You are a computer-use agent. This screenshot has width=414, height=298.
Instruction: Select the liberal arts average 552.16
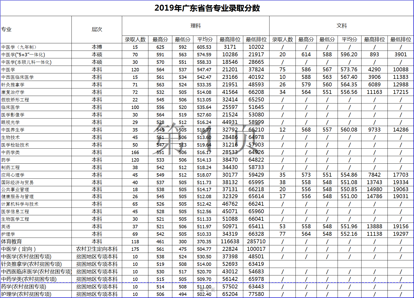349,234
